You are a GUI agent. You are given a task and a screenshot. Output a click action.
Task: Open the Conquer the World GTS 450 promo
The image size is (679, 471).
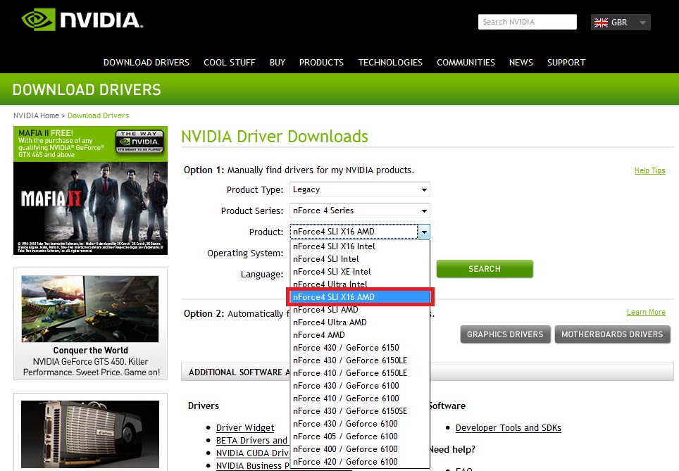point(90,324)
